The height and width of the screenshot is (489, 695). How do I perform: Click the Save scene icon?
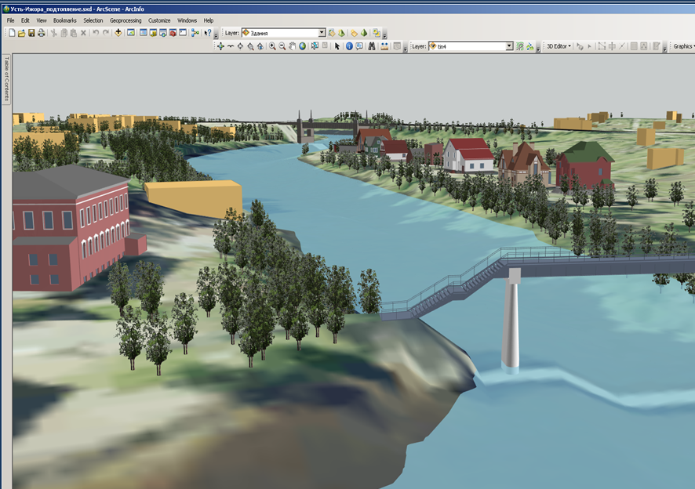31,33
